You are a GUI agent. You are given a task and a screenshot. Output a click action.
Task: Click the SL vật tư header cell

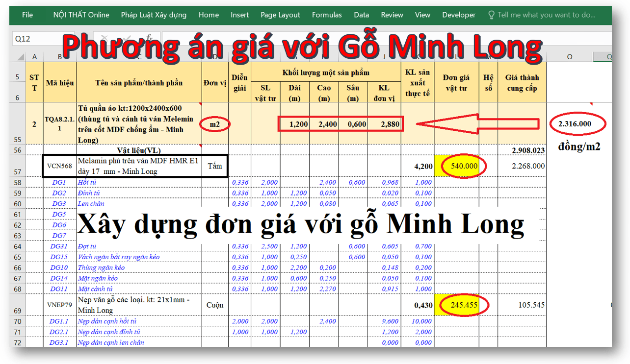(265, 93)
